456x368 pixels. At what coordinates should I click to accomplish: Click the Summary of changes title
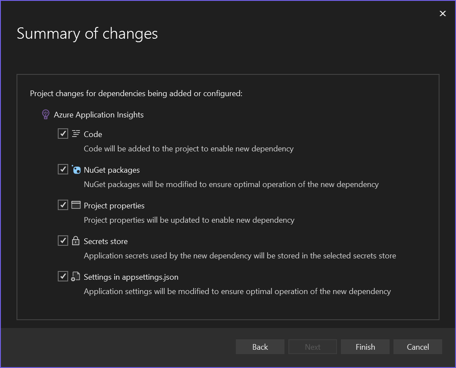(87, 33)
